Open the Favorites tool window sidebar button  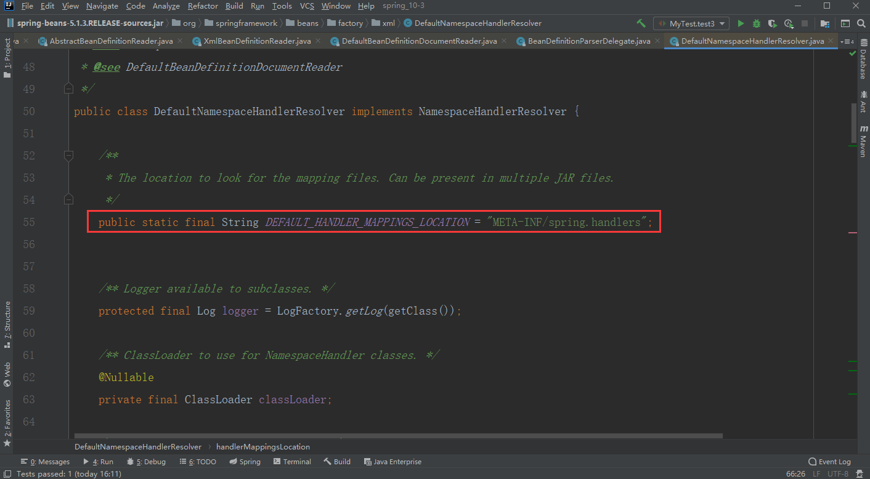[7, 423]
